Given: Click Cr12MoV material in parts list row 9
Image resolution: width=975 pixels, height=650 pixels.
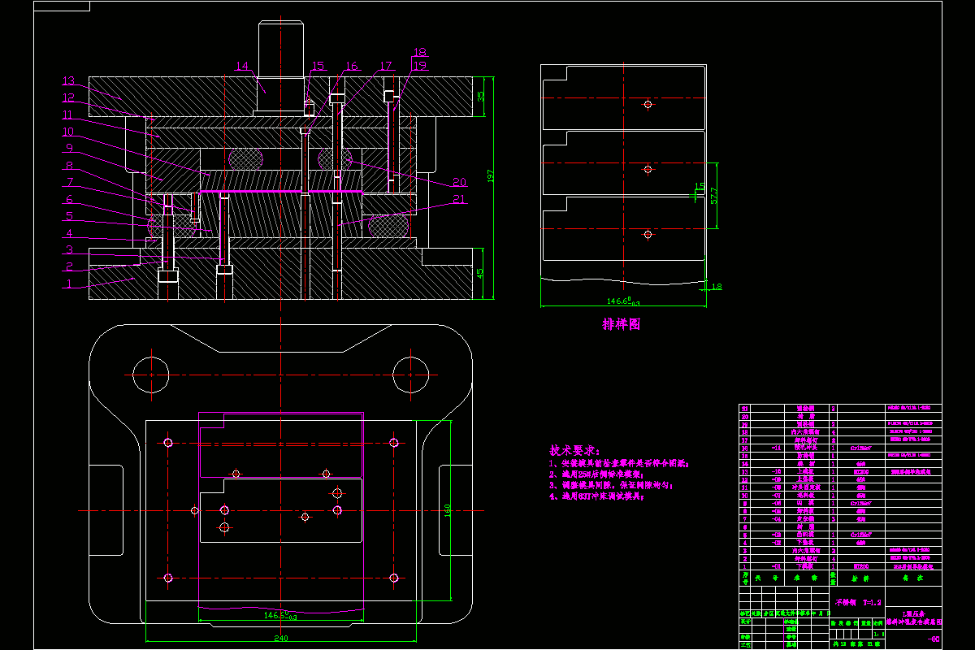Looking at the screenshot, I should [x=860, y=503].
